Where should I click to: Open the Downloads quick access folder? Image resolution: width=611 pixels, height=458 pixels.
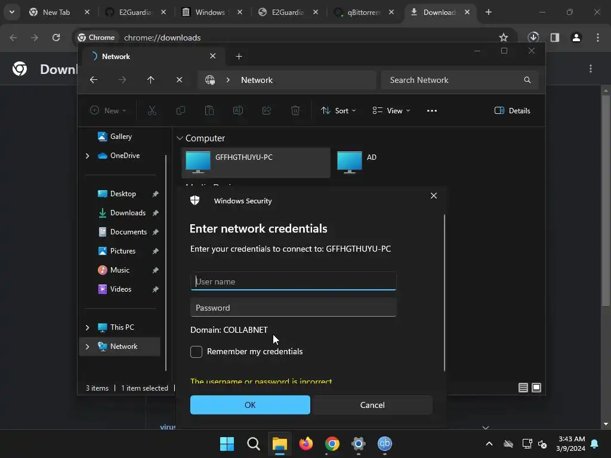tap(128, 213)
